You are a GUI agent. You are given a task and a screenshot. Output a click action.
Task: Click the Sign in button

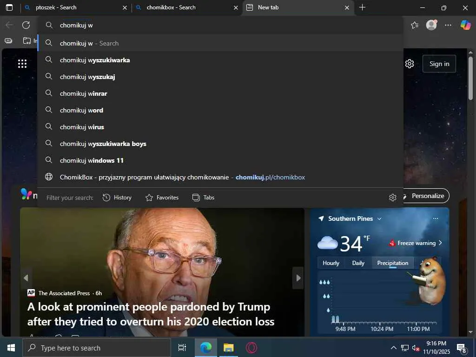439,64
